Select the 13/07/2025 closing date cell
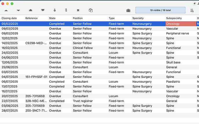 coord(10,86)
